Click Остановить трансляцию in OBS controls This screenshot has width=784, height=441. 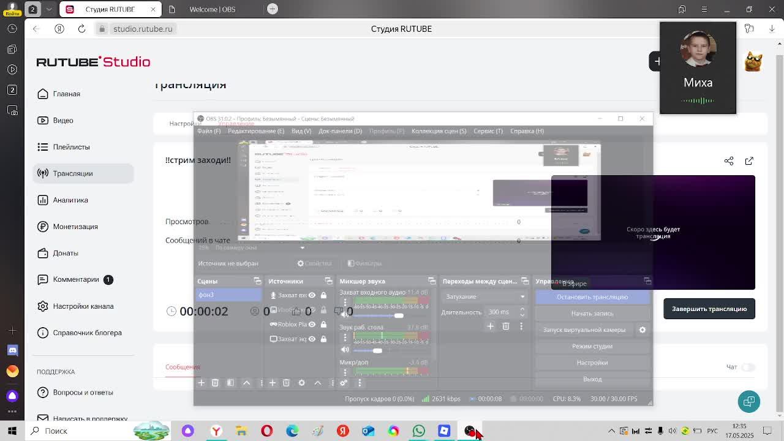pyautogui.click(x=592, y=297)
